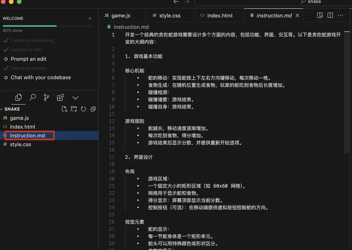This screenshot has height=250, width=352.
Task: Select the Search icon in the sidebar
Action: click(33, 97)
